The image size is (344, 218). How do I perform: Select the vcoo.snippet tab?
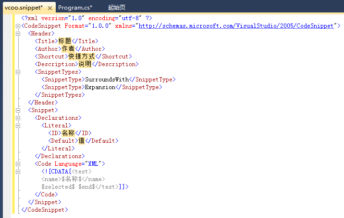(23, 8)
